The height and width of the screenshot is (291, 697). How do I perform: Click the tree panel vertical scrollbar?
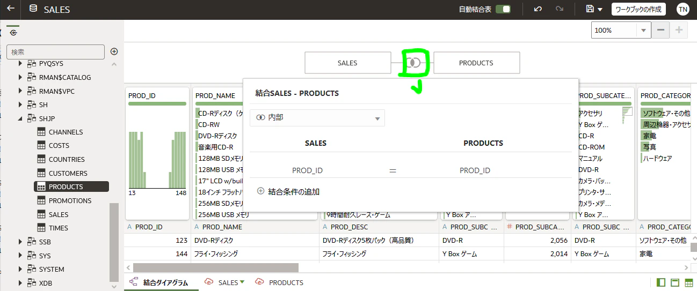pyautogui.click(x=114, y=242)
